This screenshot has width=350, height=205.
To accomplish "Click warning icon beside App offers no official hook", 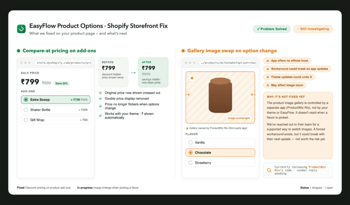I will point(268,60).
